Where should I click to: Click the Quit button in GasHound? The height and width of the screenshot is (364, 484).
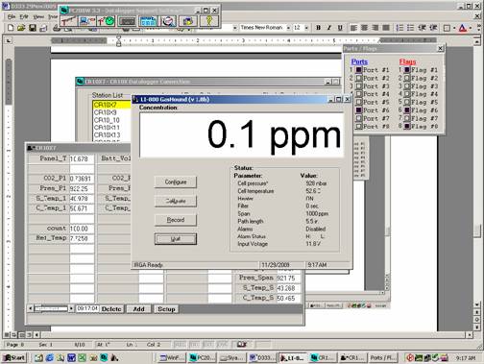pos(176,239)
